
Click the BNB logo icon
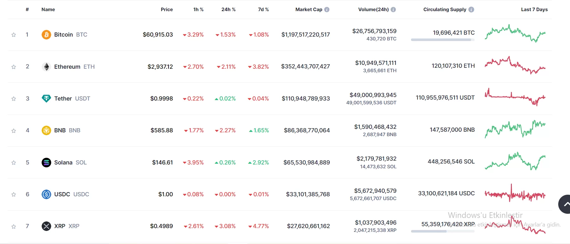(x=46, y=130)
